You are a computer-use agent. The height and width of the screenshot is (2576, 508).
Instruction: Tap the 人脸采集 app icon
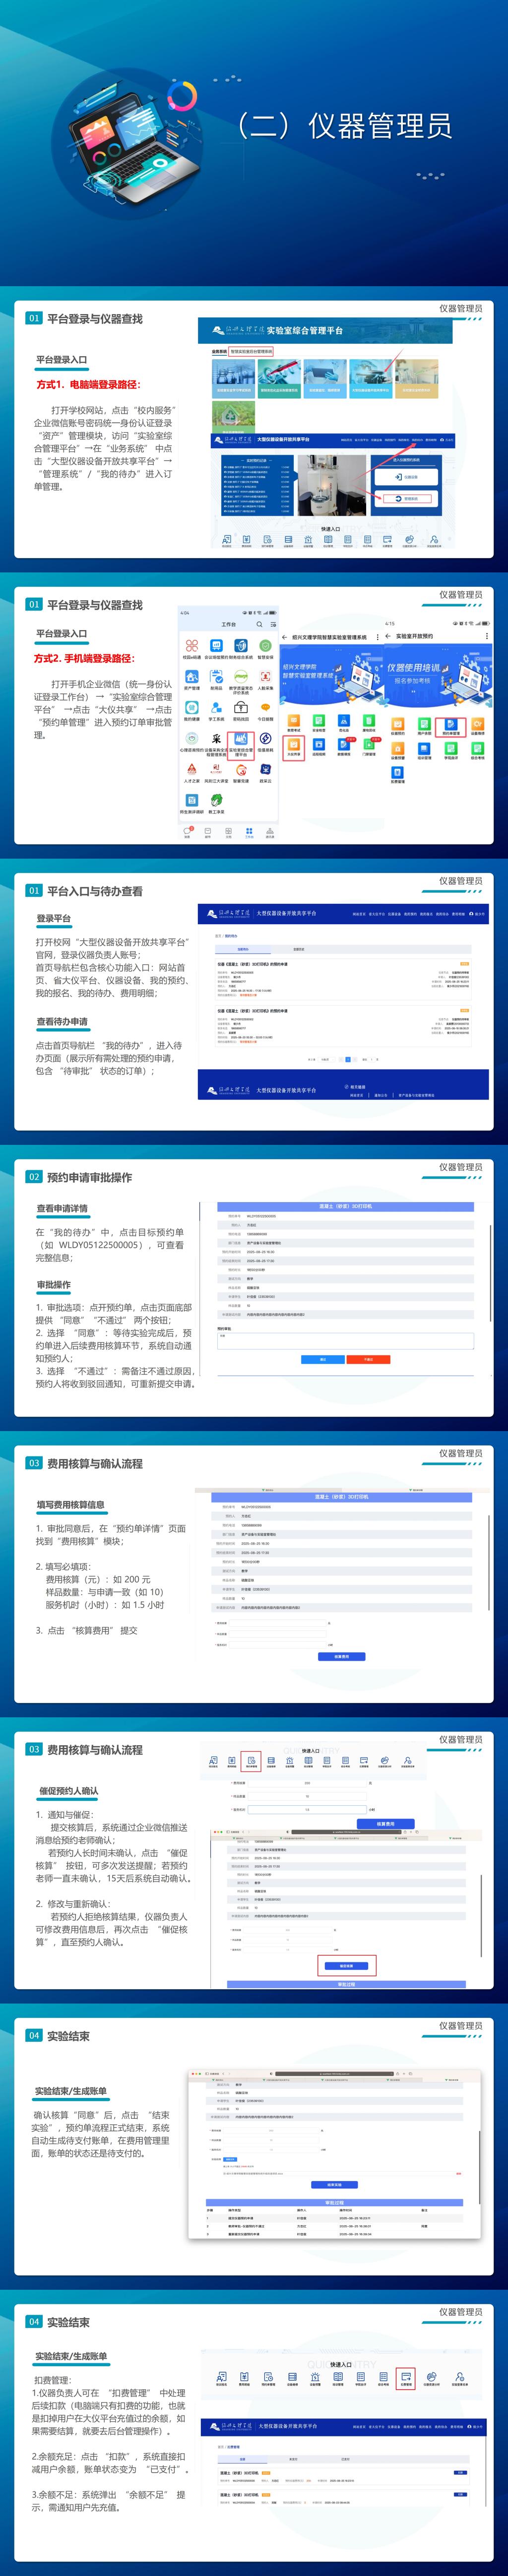pos(265,679)
